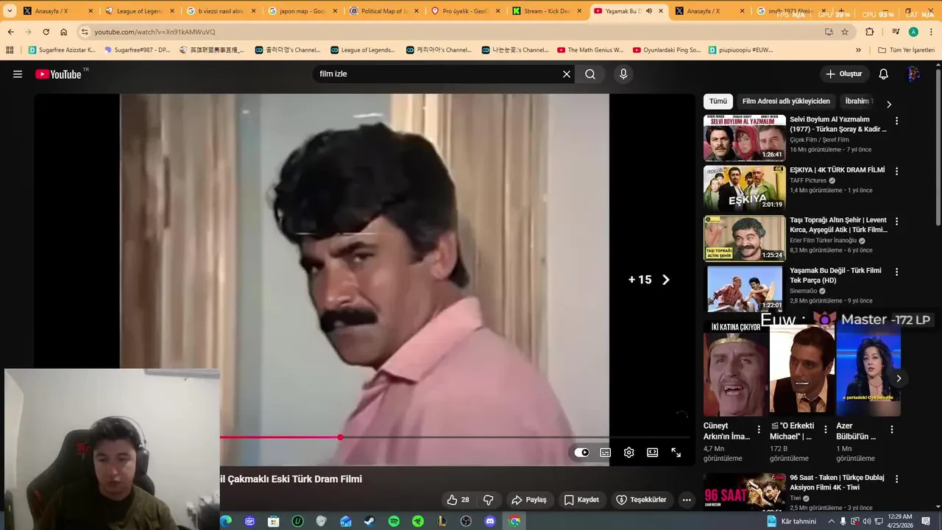Open Discord from the taskbar
Image resolution: width=942 pixels, height=530 pixels.
click(490, 521)
